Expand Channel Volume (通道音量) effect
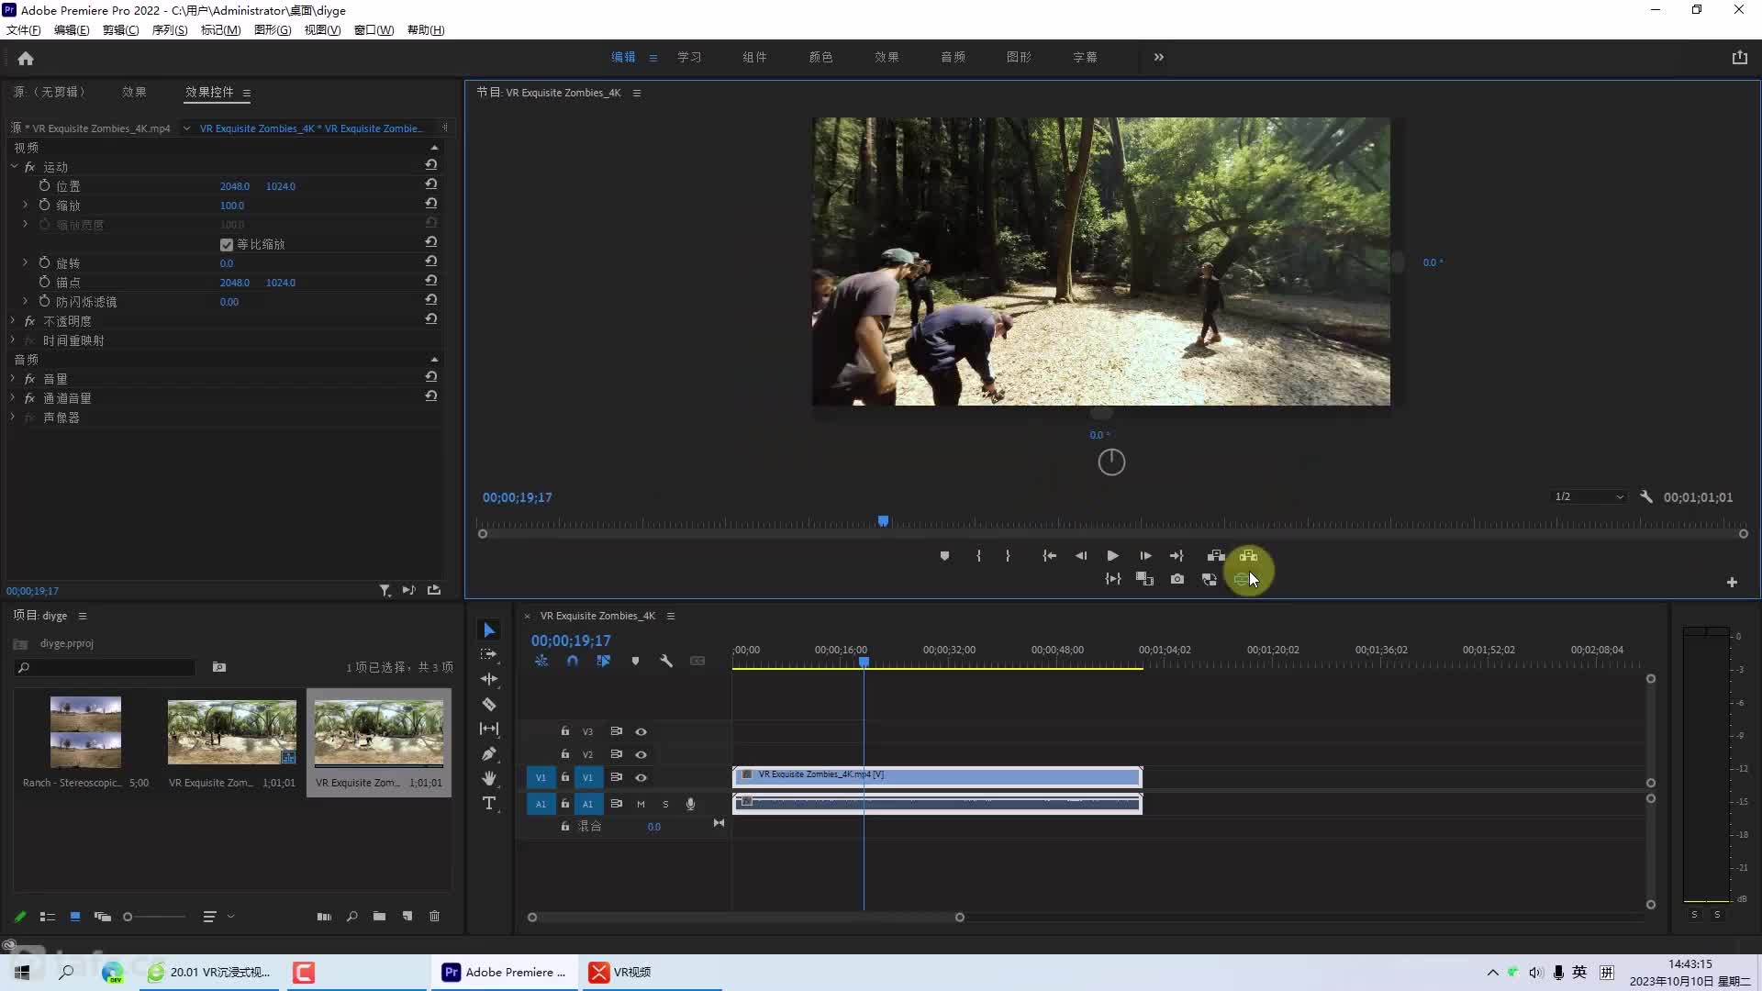 coord(13,397)
